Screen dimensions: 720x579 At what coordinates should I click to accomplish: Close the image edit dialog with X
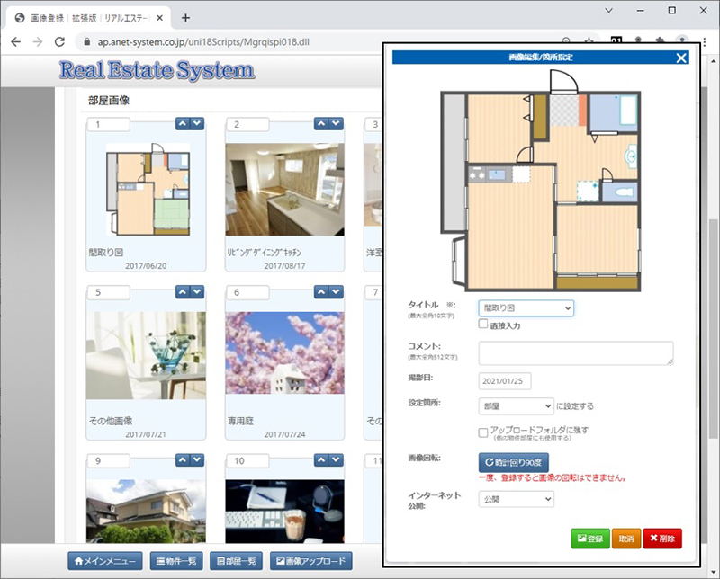point(681,58)
